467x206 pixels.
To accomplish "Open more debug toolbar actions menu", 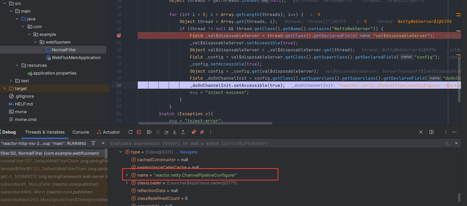I will 211,132.
